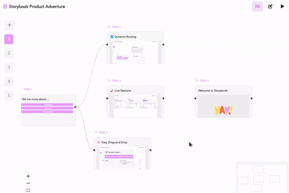Image resolution: width=289 pixels, height=193 pixels.
Task: Open the map view icon in header
Action: click(258, 6)
